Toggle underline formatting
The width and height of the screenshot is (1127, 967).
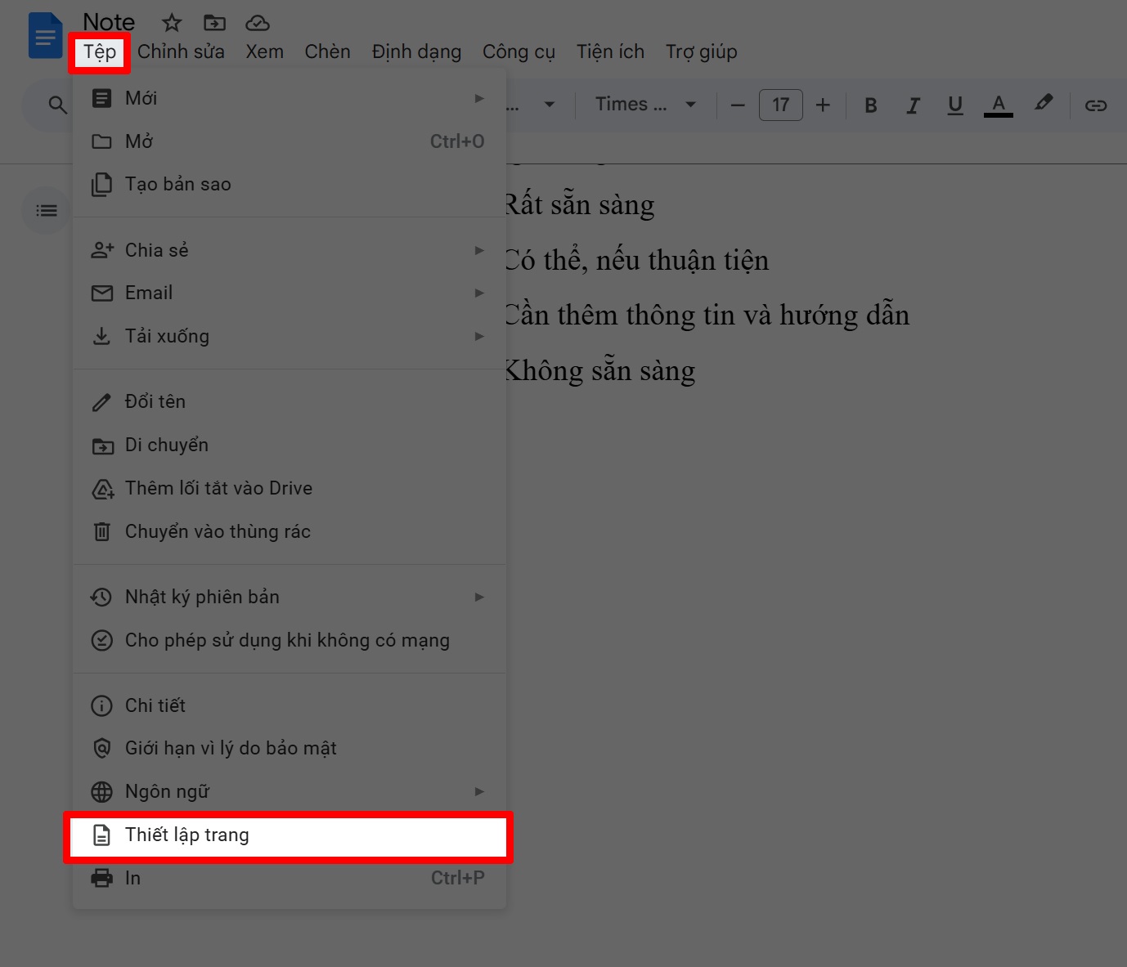point(954,105)
